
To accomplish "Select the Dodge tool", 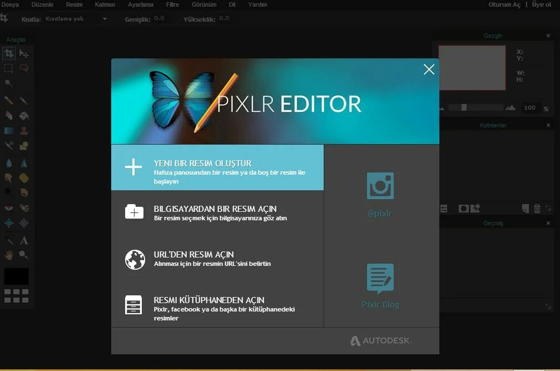I will point(9,193).
